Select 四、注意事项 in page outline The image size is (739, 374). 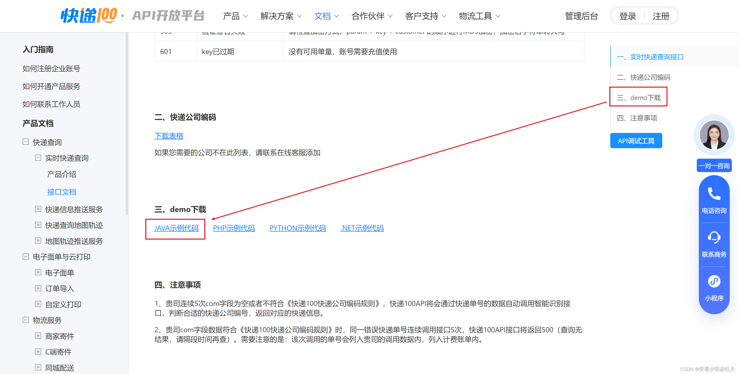pos(637,118)
